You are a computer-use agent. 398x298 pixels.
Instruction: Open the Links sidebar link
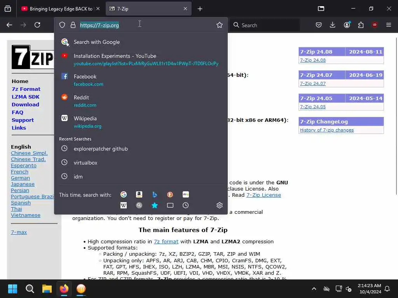pos(19,128)
